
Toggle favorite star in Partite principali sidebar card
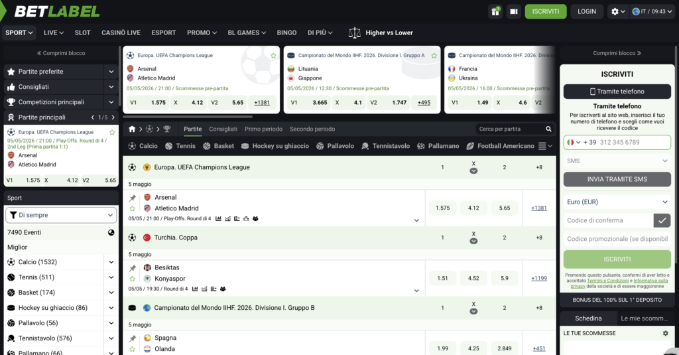click(112, 132)
